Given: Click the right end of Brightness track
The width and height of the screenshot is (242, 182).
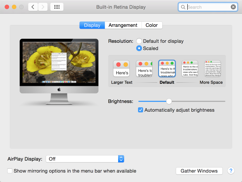Looking at the screenshot, I should tap(224, 102).
